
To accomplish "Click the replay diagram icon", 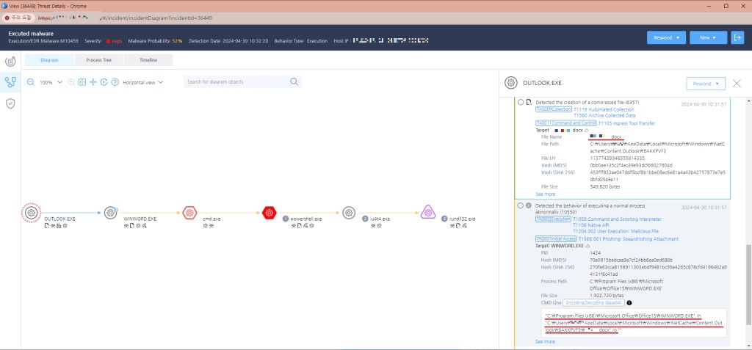I will point(104,82).
